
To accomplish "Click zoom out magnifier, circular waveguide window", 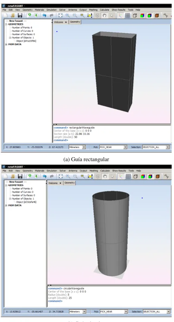I will [75, 176].
